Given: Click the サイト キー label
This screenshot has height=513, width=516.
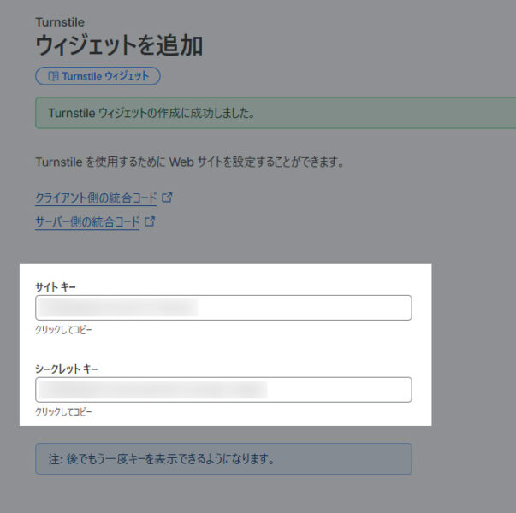Looking at the screenshot, I should [56, 286].
